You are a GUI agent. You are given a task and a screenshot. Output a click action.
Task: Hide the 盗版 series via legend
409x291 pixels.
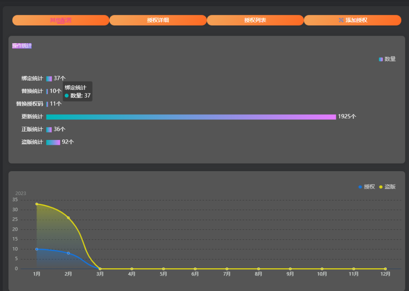coord(387,187)
